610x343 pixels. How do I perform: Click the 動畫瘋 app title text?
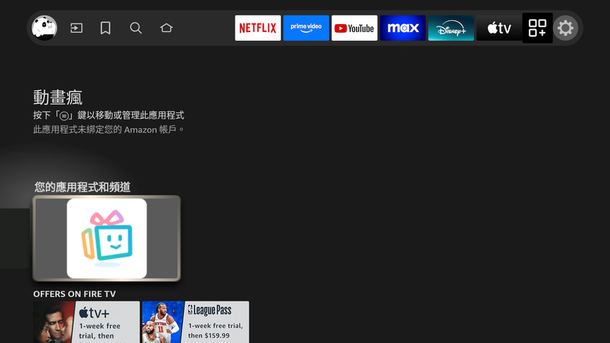coord(58,97)
